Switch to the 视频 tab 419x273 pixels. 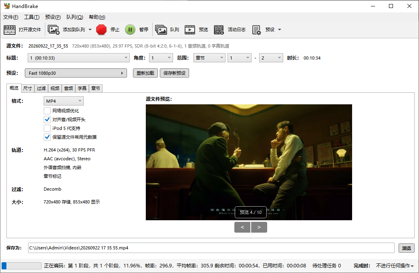55,88
